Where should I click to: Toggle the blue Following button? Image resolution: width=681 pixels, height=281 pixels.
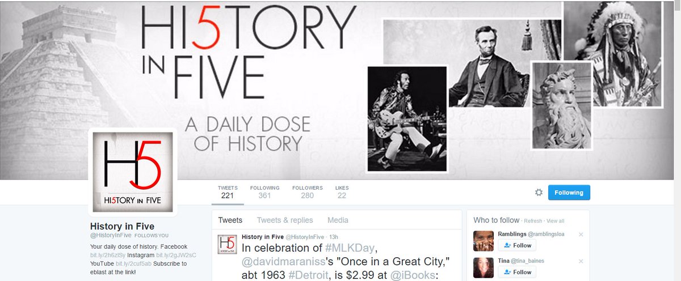[x=569, y=193]
